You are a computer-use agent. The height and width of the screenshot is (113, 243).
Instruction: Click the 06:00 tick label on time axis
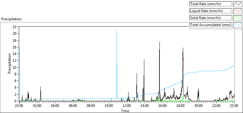pyautogui.click(x=73, y=106)
